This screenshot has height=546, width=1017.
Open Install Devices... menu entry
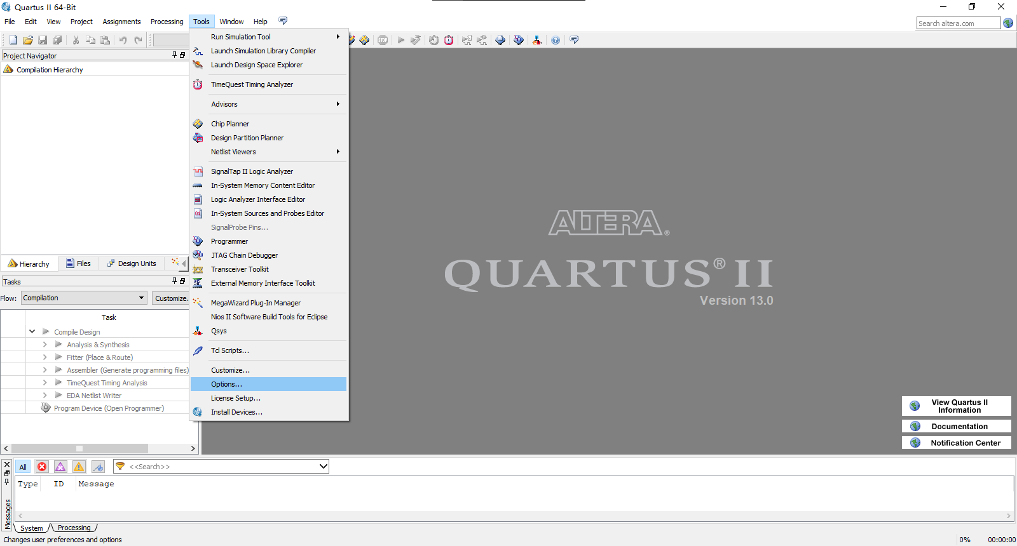click(269, 412)
